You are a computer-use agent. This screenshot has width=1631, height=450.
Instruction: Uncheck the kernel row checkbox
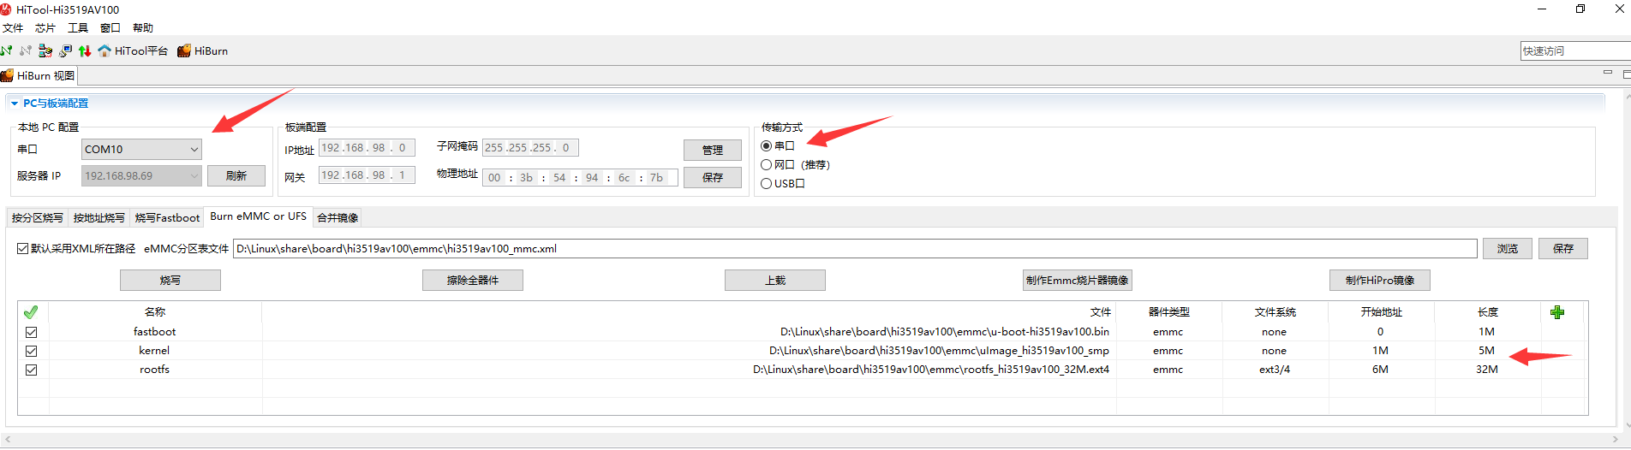click(x=32, y=351)
